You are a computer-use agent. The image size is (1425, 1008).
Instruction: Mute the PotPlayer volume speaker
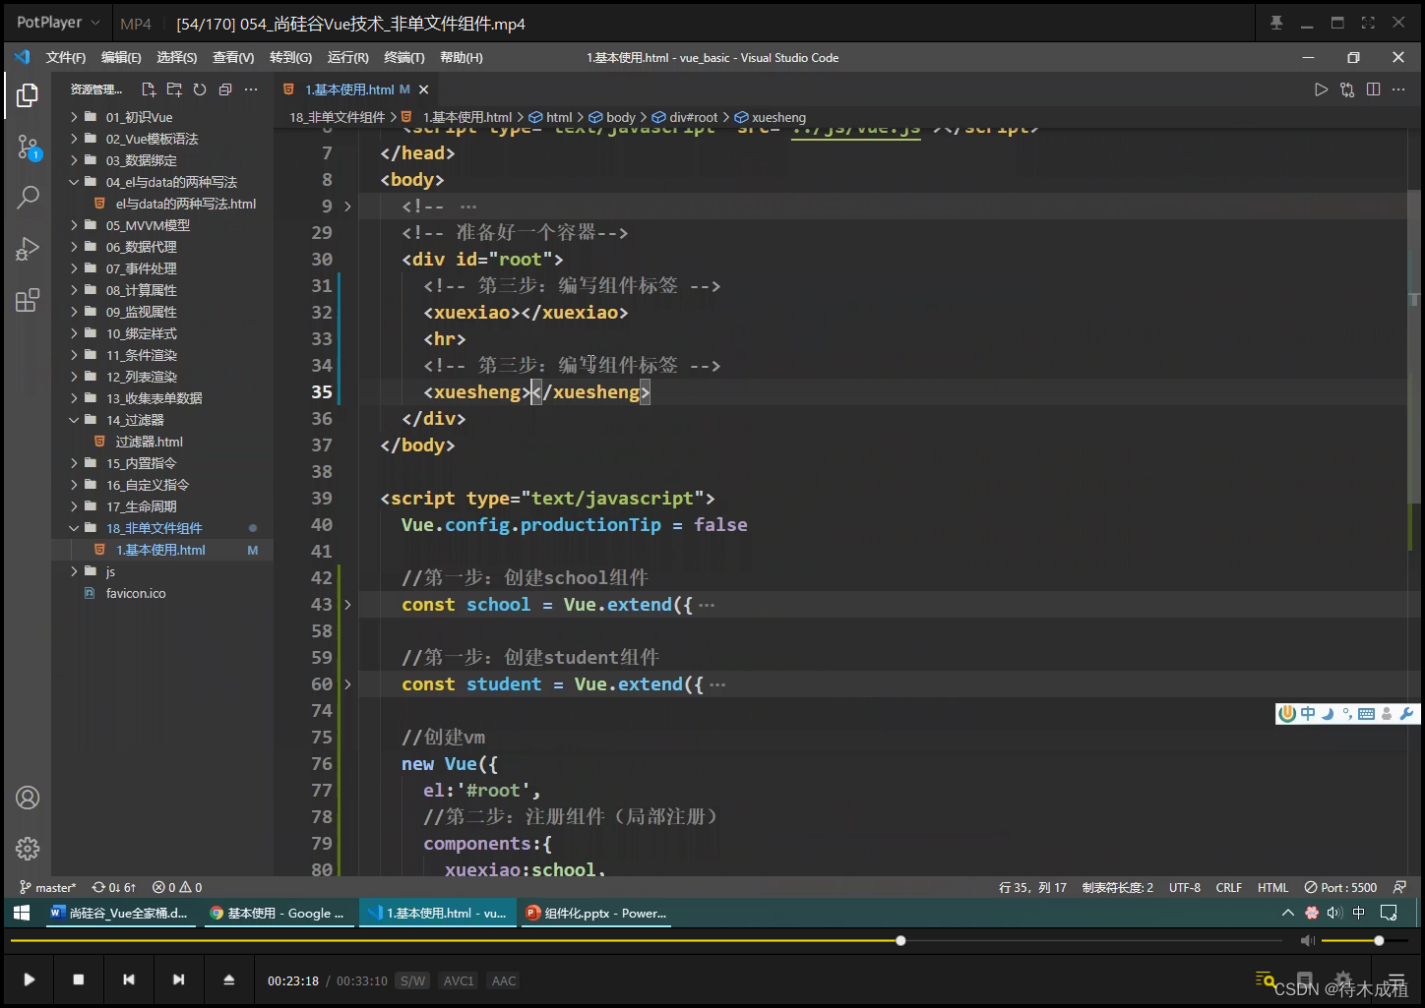tap(1307, 941)
